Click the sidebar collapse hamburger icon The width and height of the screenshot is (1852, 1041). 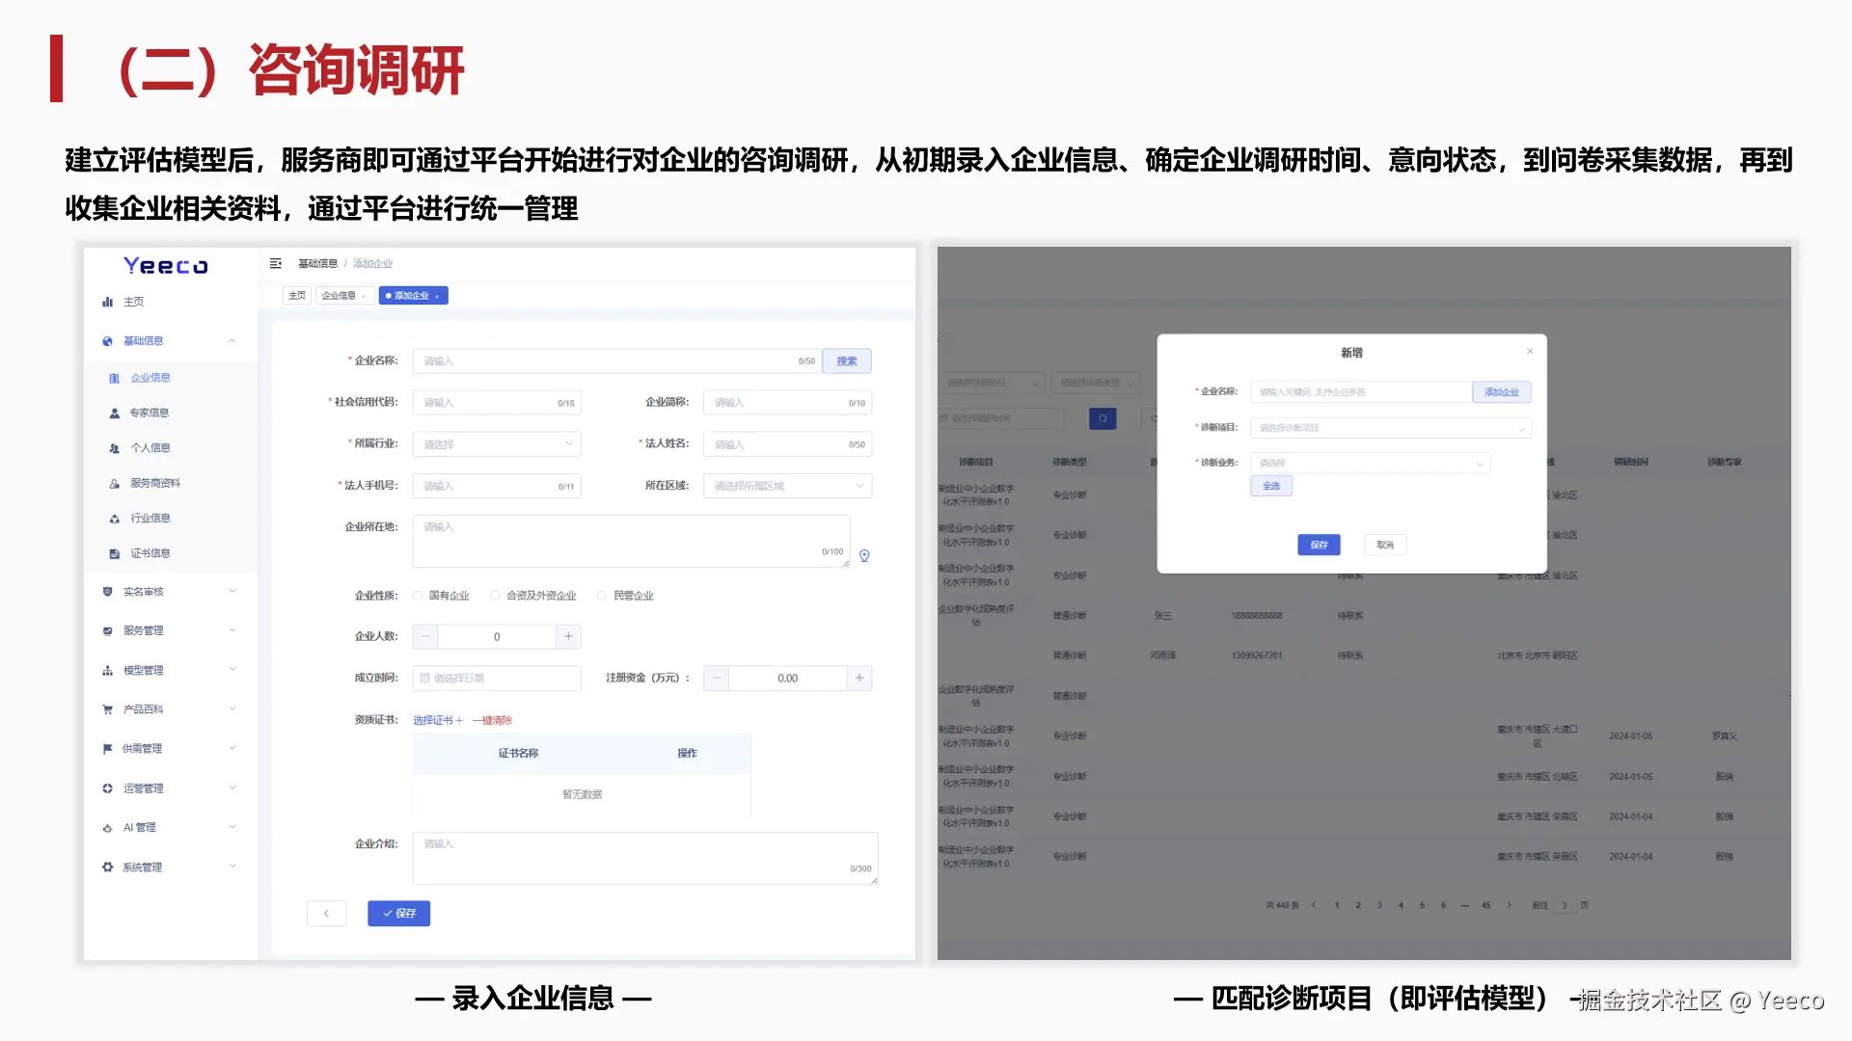pyautogui.click(x=276, y=263)
